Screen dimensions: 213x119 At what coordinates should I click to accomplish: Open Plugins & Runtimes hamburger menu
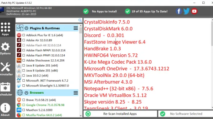click(76, 28)
